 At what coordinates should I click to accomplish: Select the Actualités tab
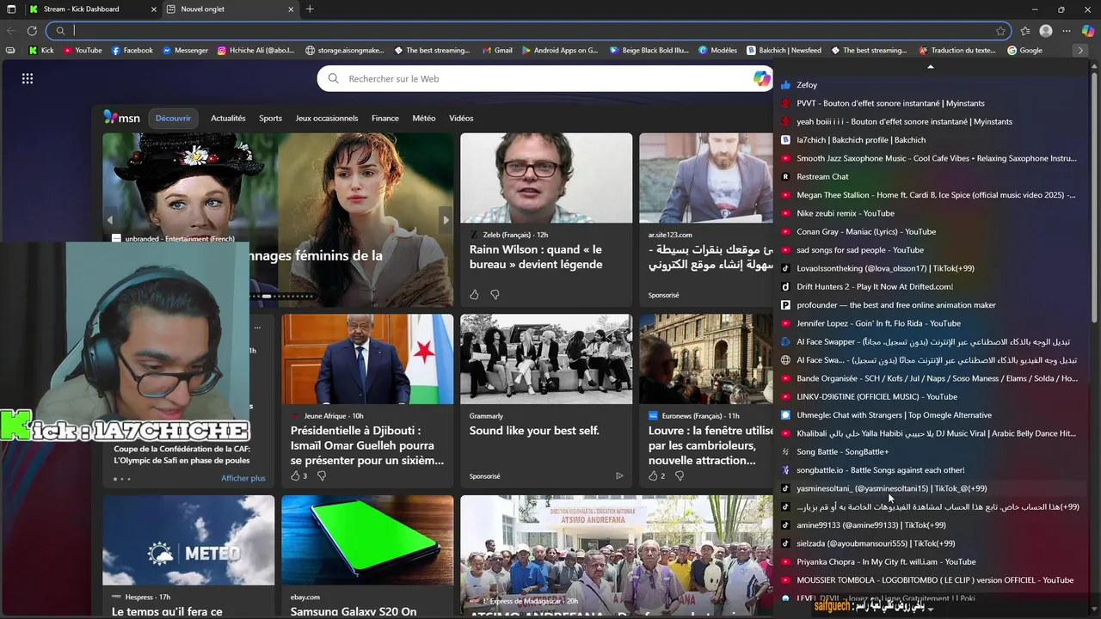point(228,118)
